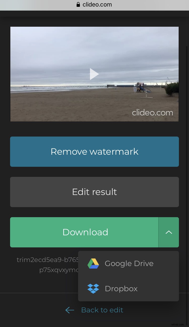Viewport: 189px width, 327px height.
Task: Click the Remove watermark button
Action: click(x=94, y=151)
